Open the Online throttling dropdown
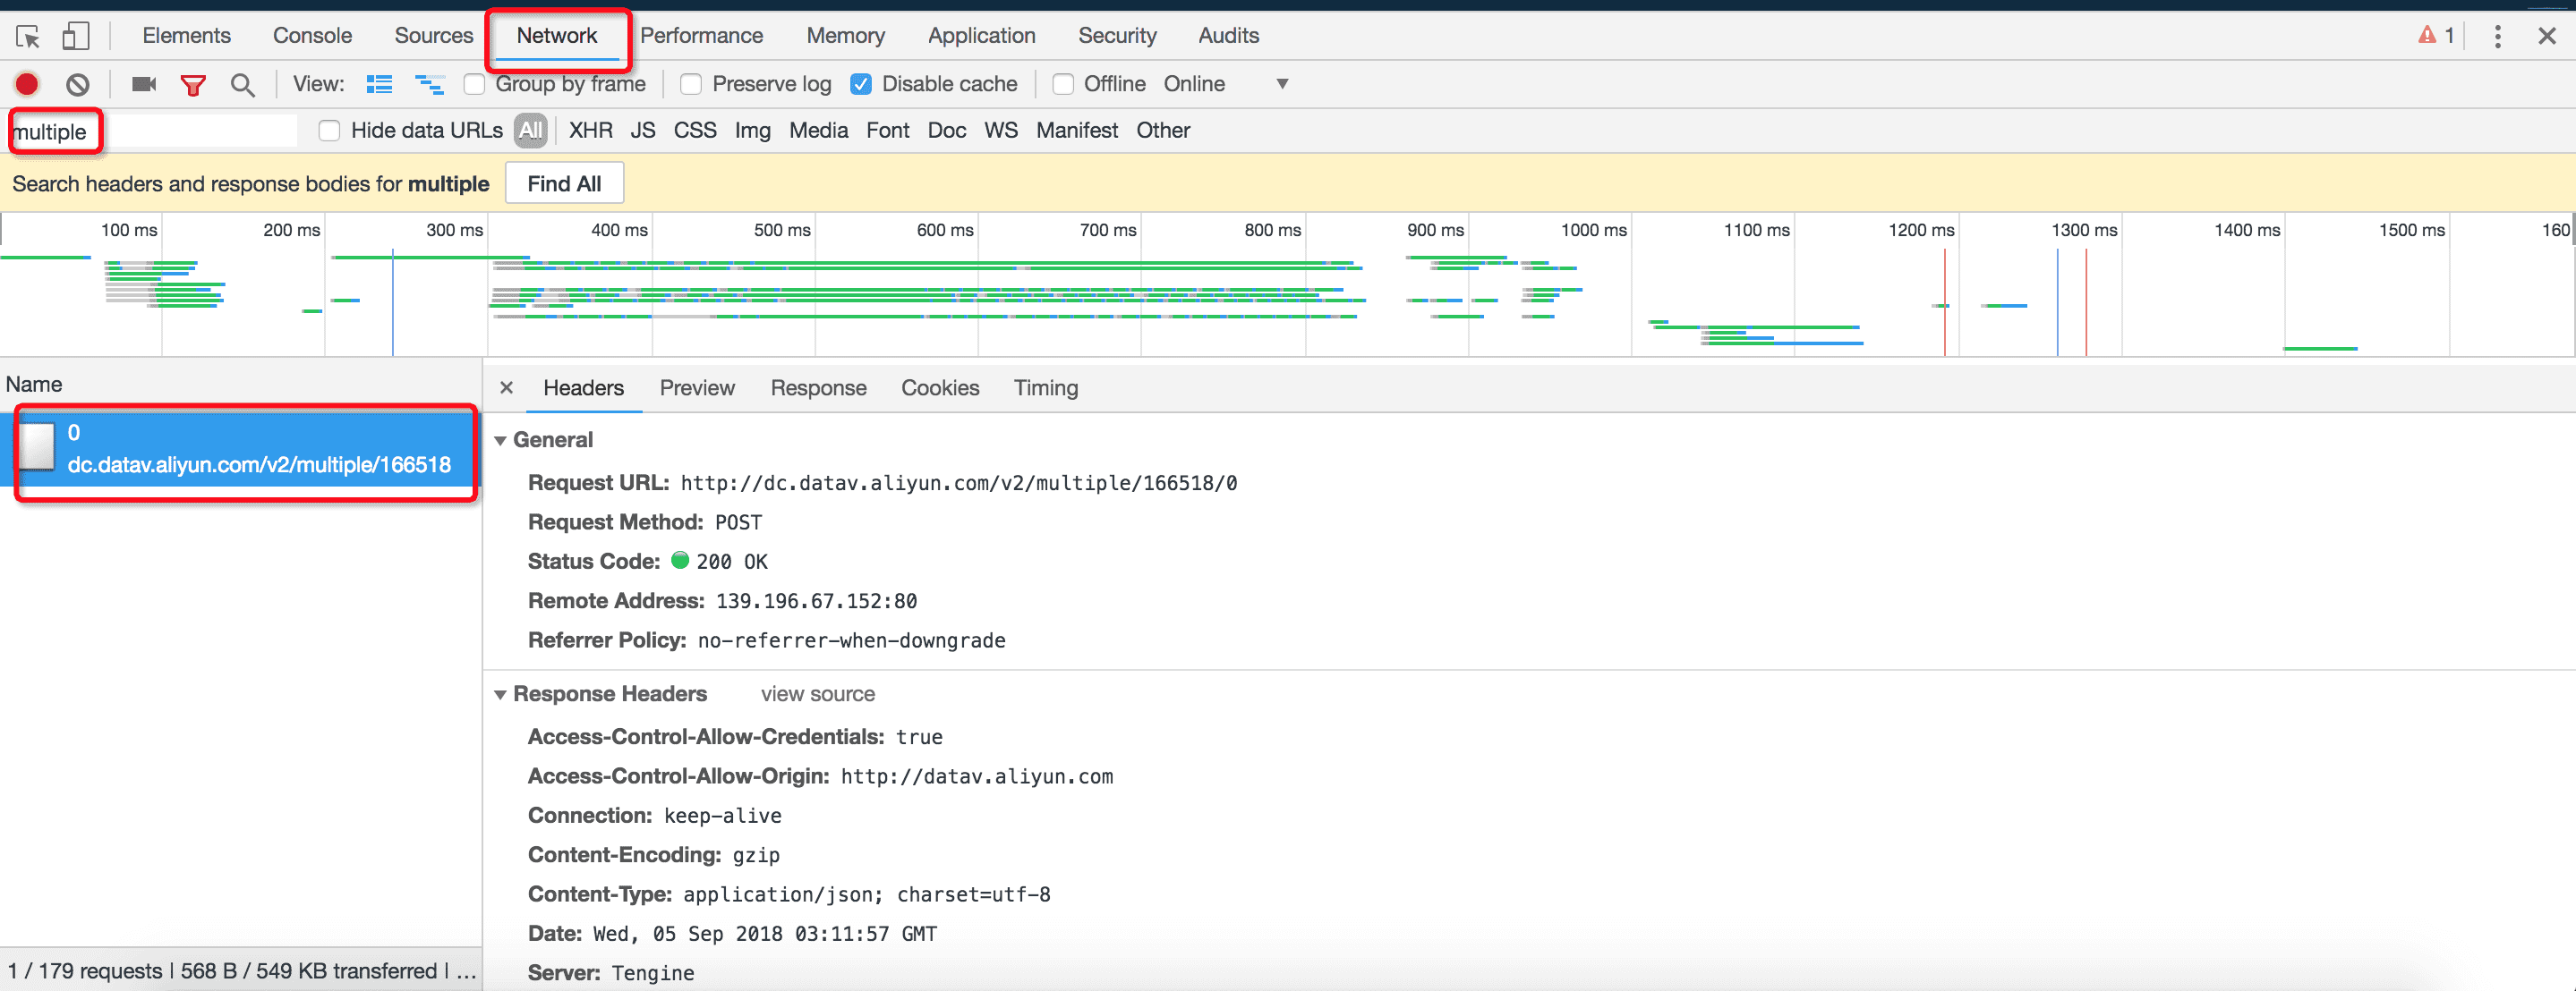This screenshot has width=2576, height=991. click(x=1282, y=85)
